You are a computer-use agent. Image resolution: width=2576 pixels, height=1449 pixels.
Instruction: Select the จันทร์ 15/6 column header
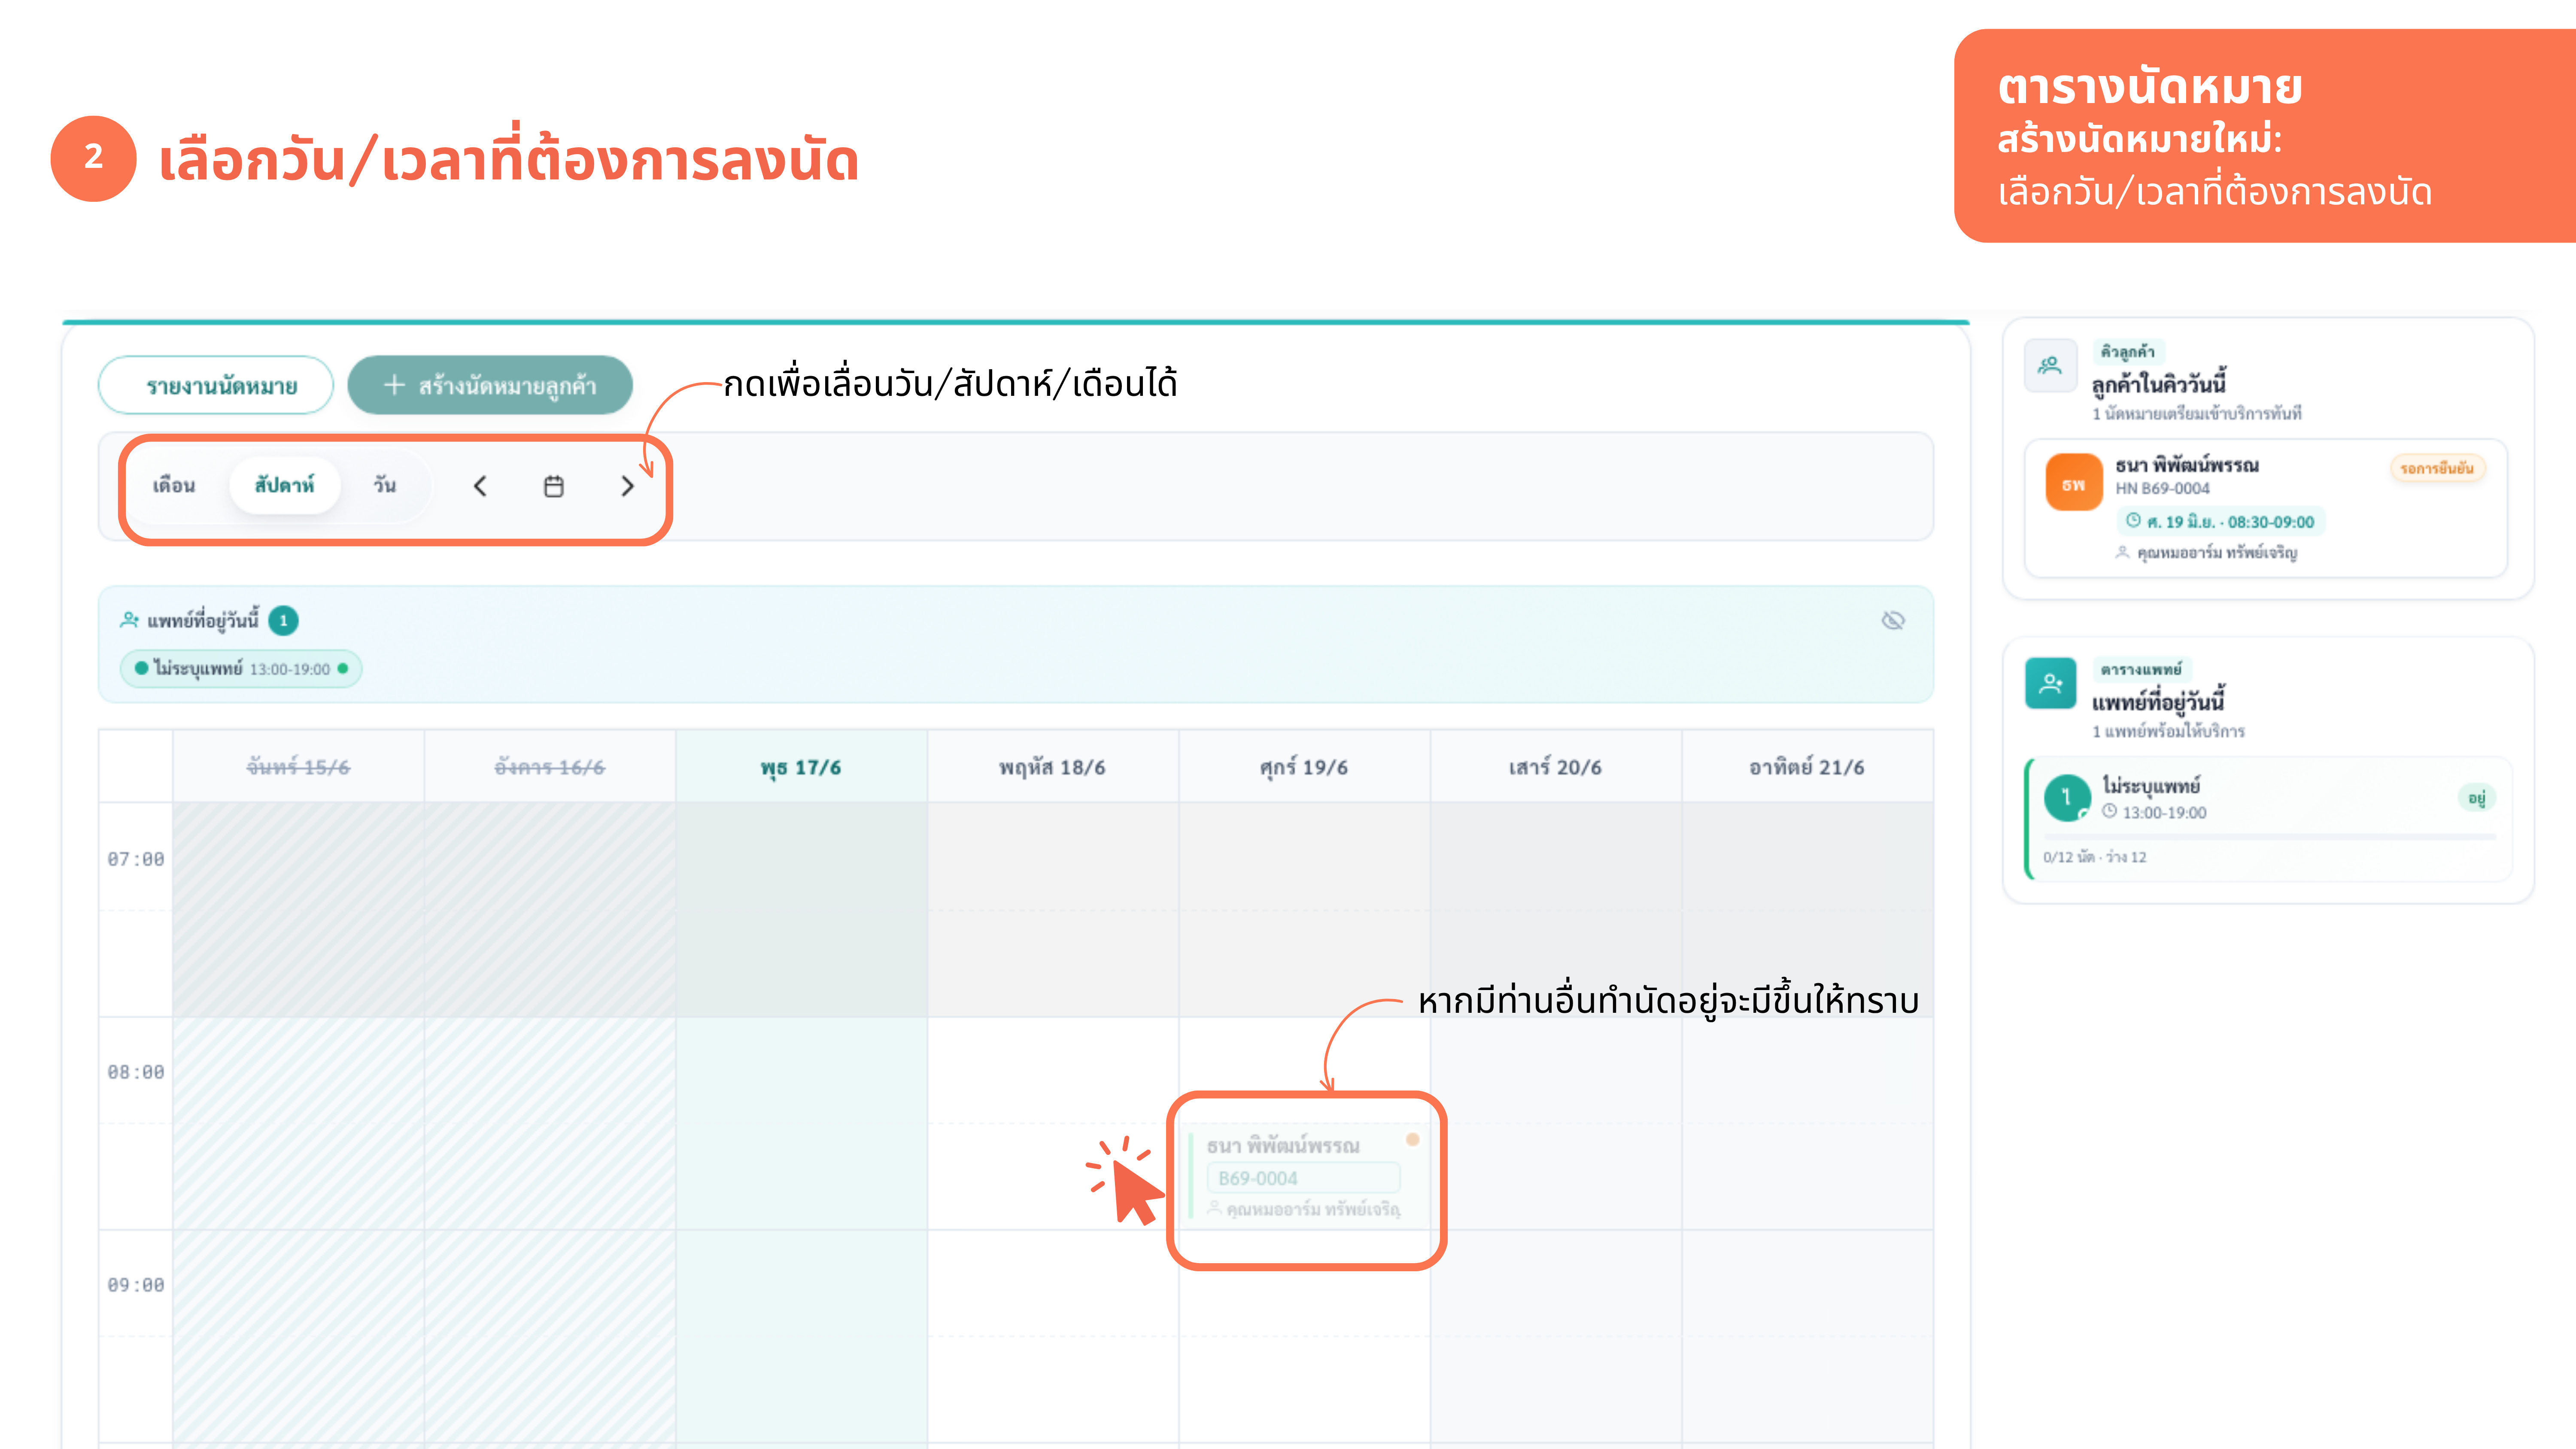pyautogui.click(x=298, y=767)
